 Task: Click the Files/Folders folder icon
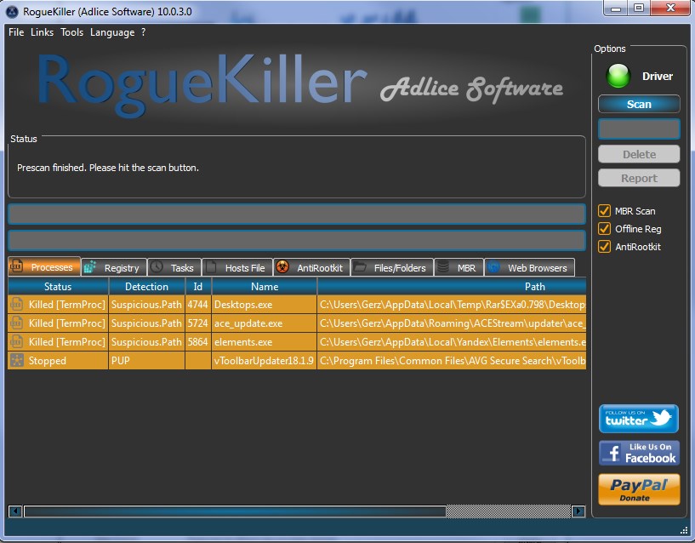(x=360, y=267)
